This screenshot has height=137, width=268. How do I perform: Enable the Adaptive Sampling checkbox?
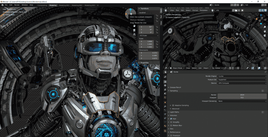[173, 105]
